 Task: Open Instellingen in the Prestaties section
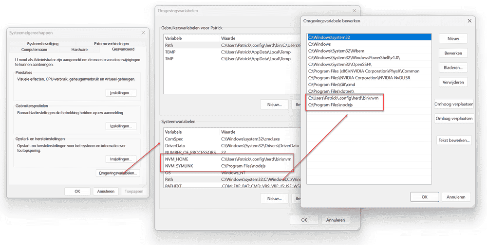coord(121,93)
